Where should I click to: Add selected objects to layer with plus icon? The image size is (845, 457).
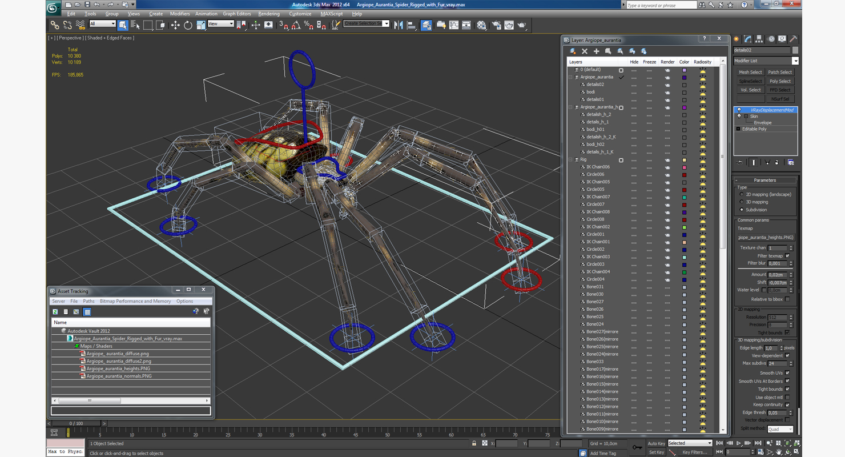[x=596, y=51]
